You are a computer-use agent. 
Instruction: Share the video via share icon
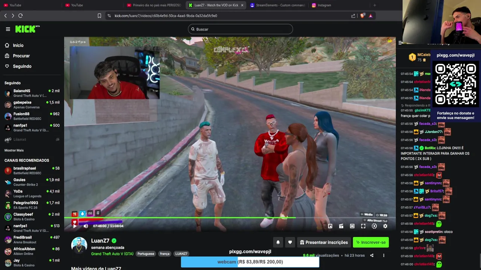point(372,255)
